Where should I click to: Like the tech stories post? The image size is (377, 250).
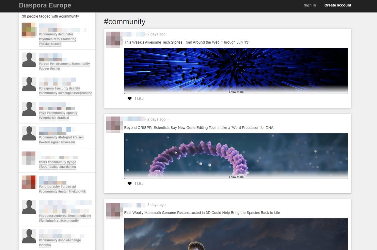(x=129, y=98)
